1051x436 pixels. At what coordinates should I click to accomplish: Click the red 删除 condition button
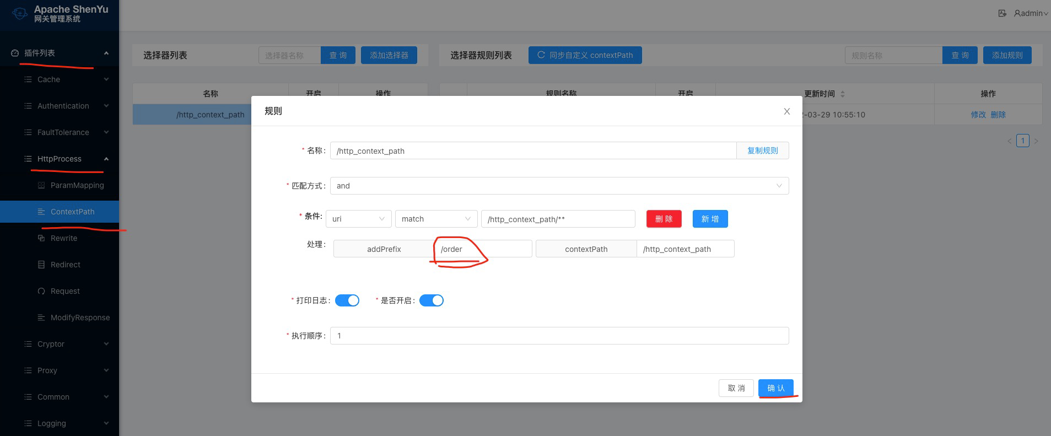[x=664, y=219]
